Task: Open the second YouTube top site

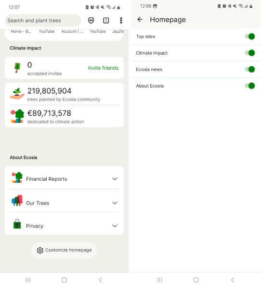Action: pos(98,31)
